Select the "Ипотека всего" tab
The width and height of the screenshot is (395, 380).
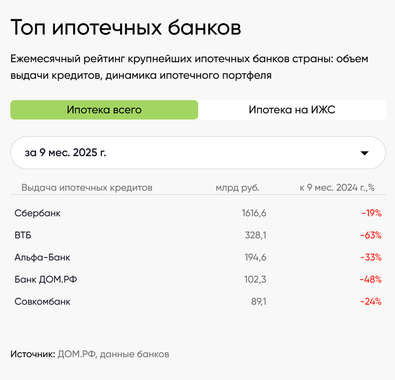[104, 110]
